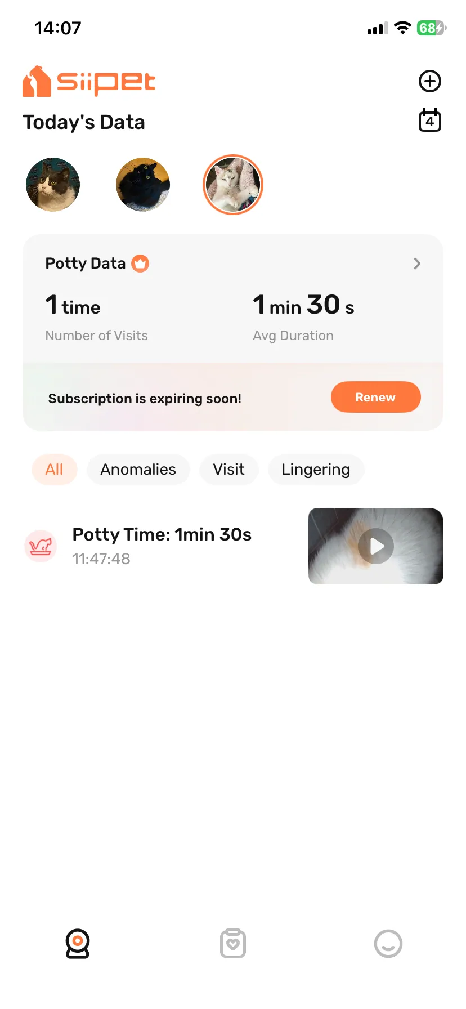Select the black cat avatar
The width and height of the screenshot is (466, 1009).
[143, 185]
